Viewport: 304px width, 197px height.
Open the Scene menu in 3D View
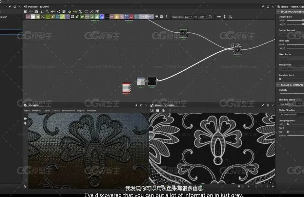coord(27,111)
